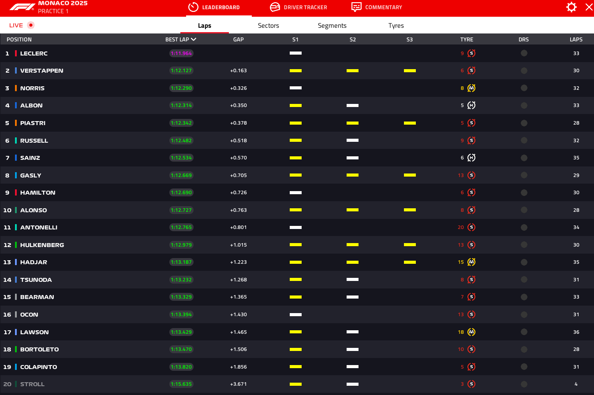The width and height of the screenshot is (594, 395).
Task: Open the settings gear icon
Action: [x=572, y=7]
